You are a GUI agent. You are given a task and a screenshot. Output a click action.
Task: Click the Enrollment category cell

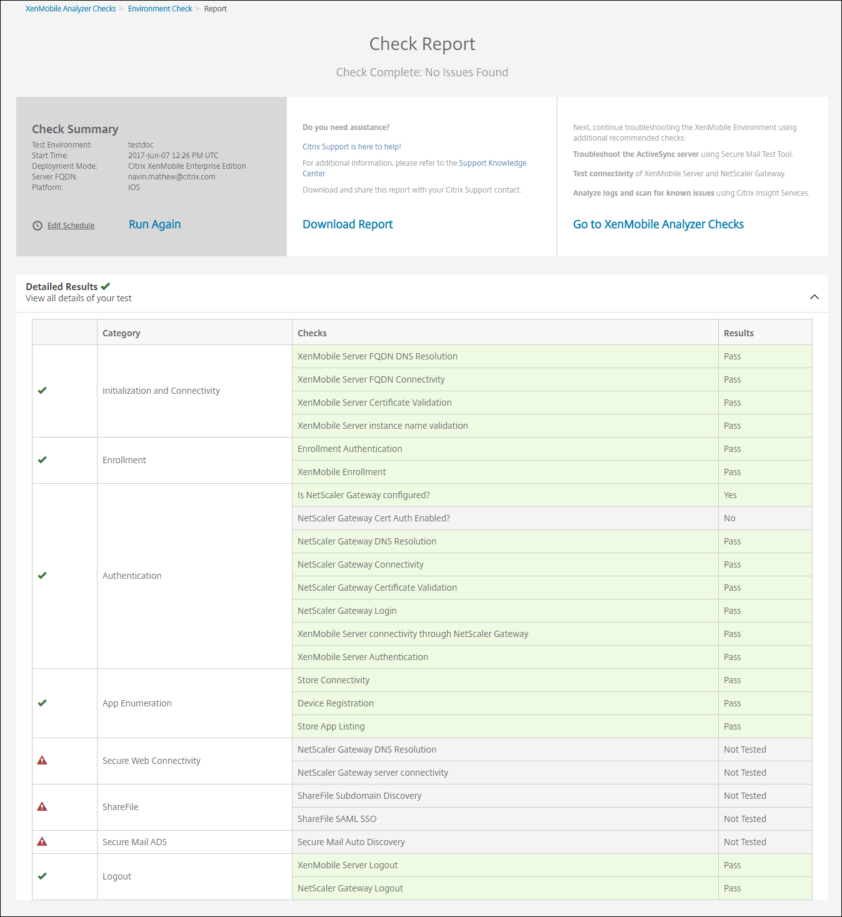click(194, 461)
